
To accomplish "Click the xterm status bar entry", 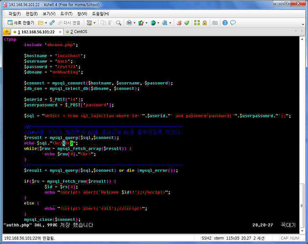I will tap(219, 238).
